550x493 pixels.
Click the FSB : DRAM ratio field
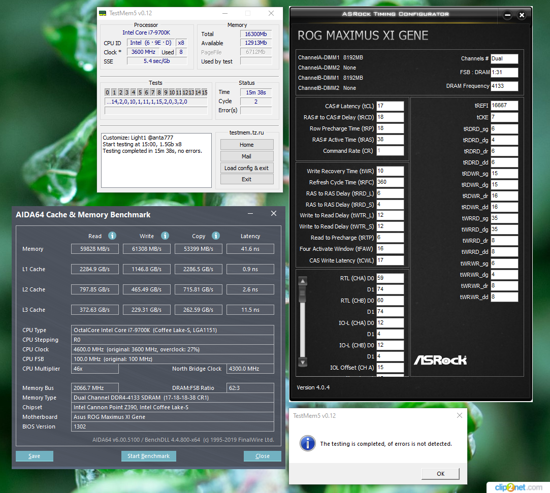pyautogui.click(x=504, y=72)
